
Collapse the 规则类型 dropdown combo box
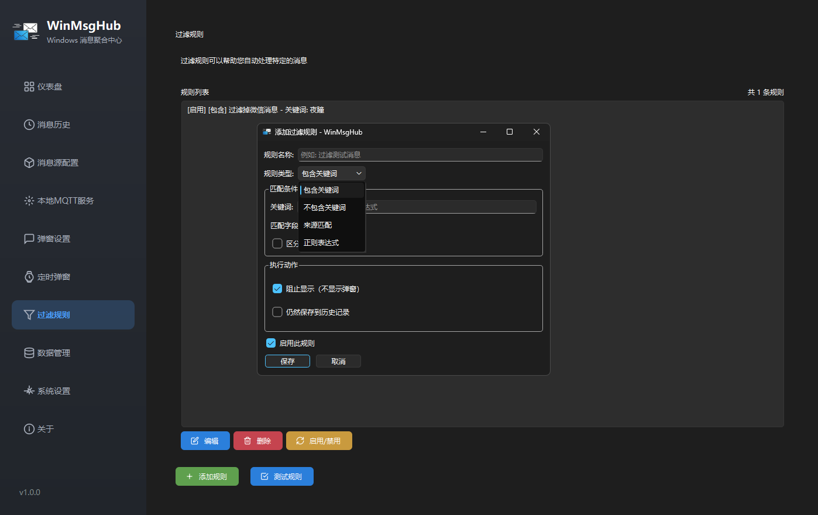pos(331,173)
